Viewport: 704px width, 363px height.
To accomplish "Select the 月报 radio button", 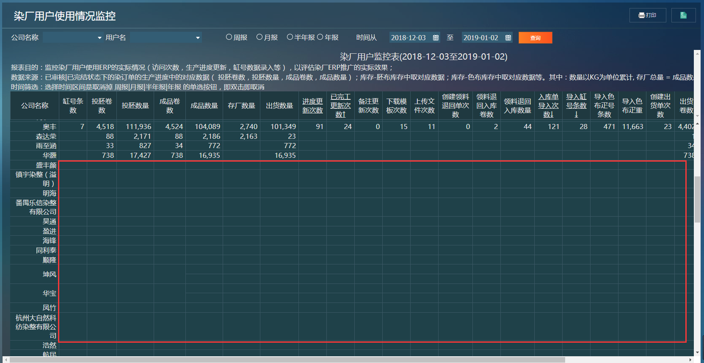I will 260,37.
